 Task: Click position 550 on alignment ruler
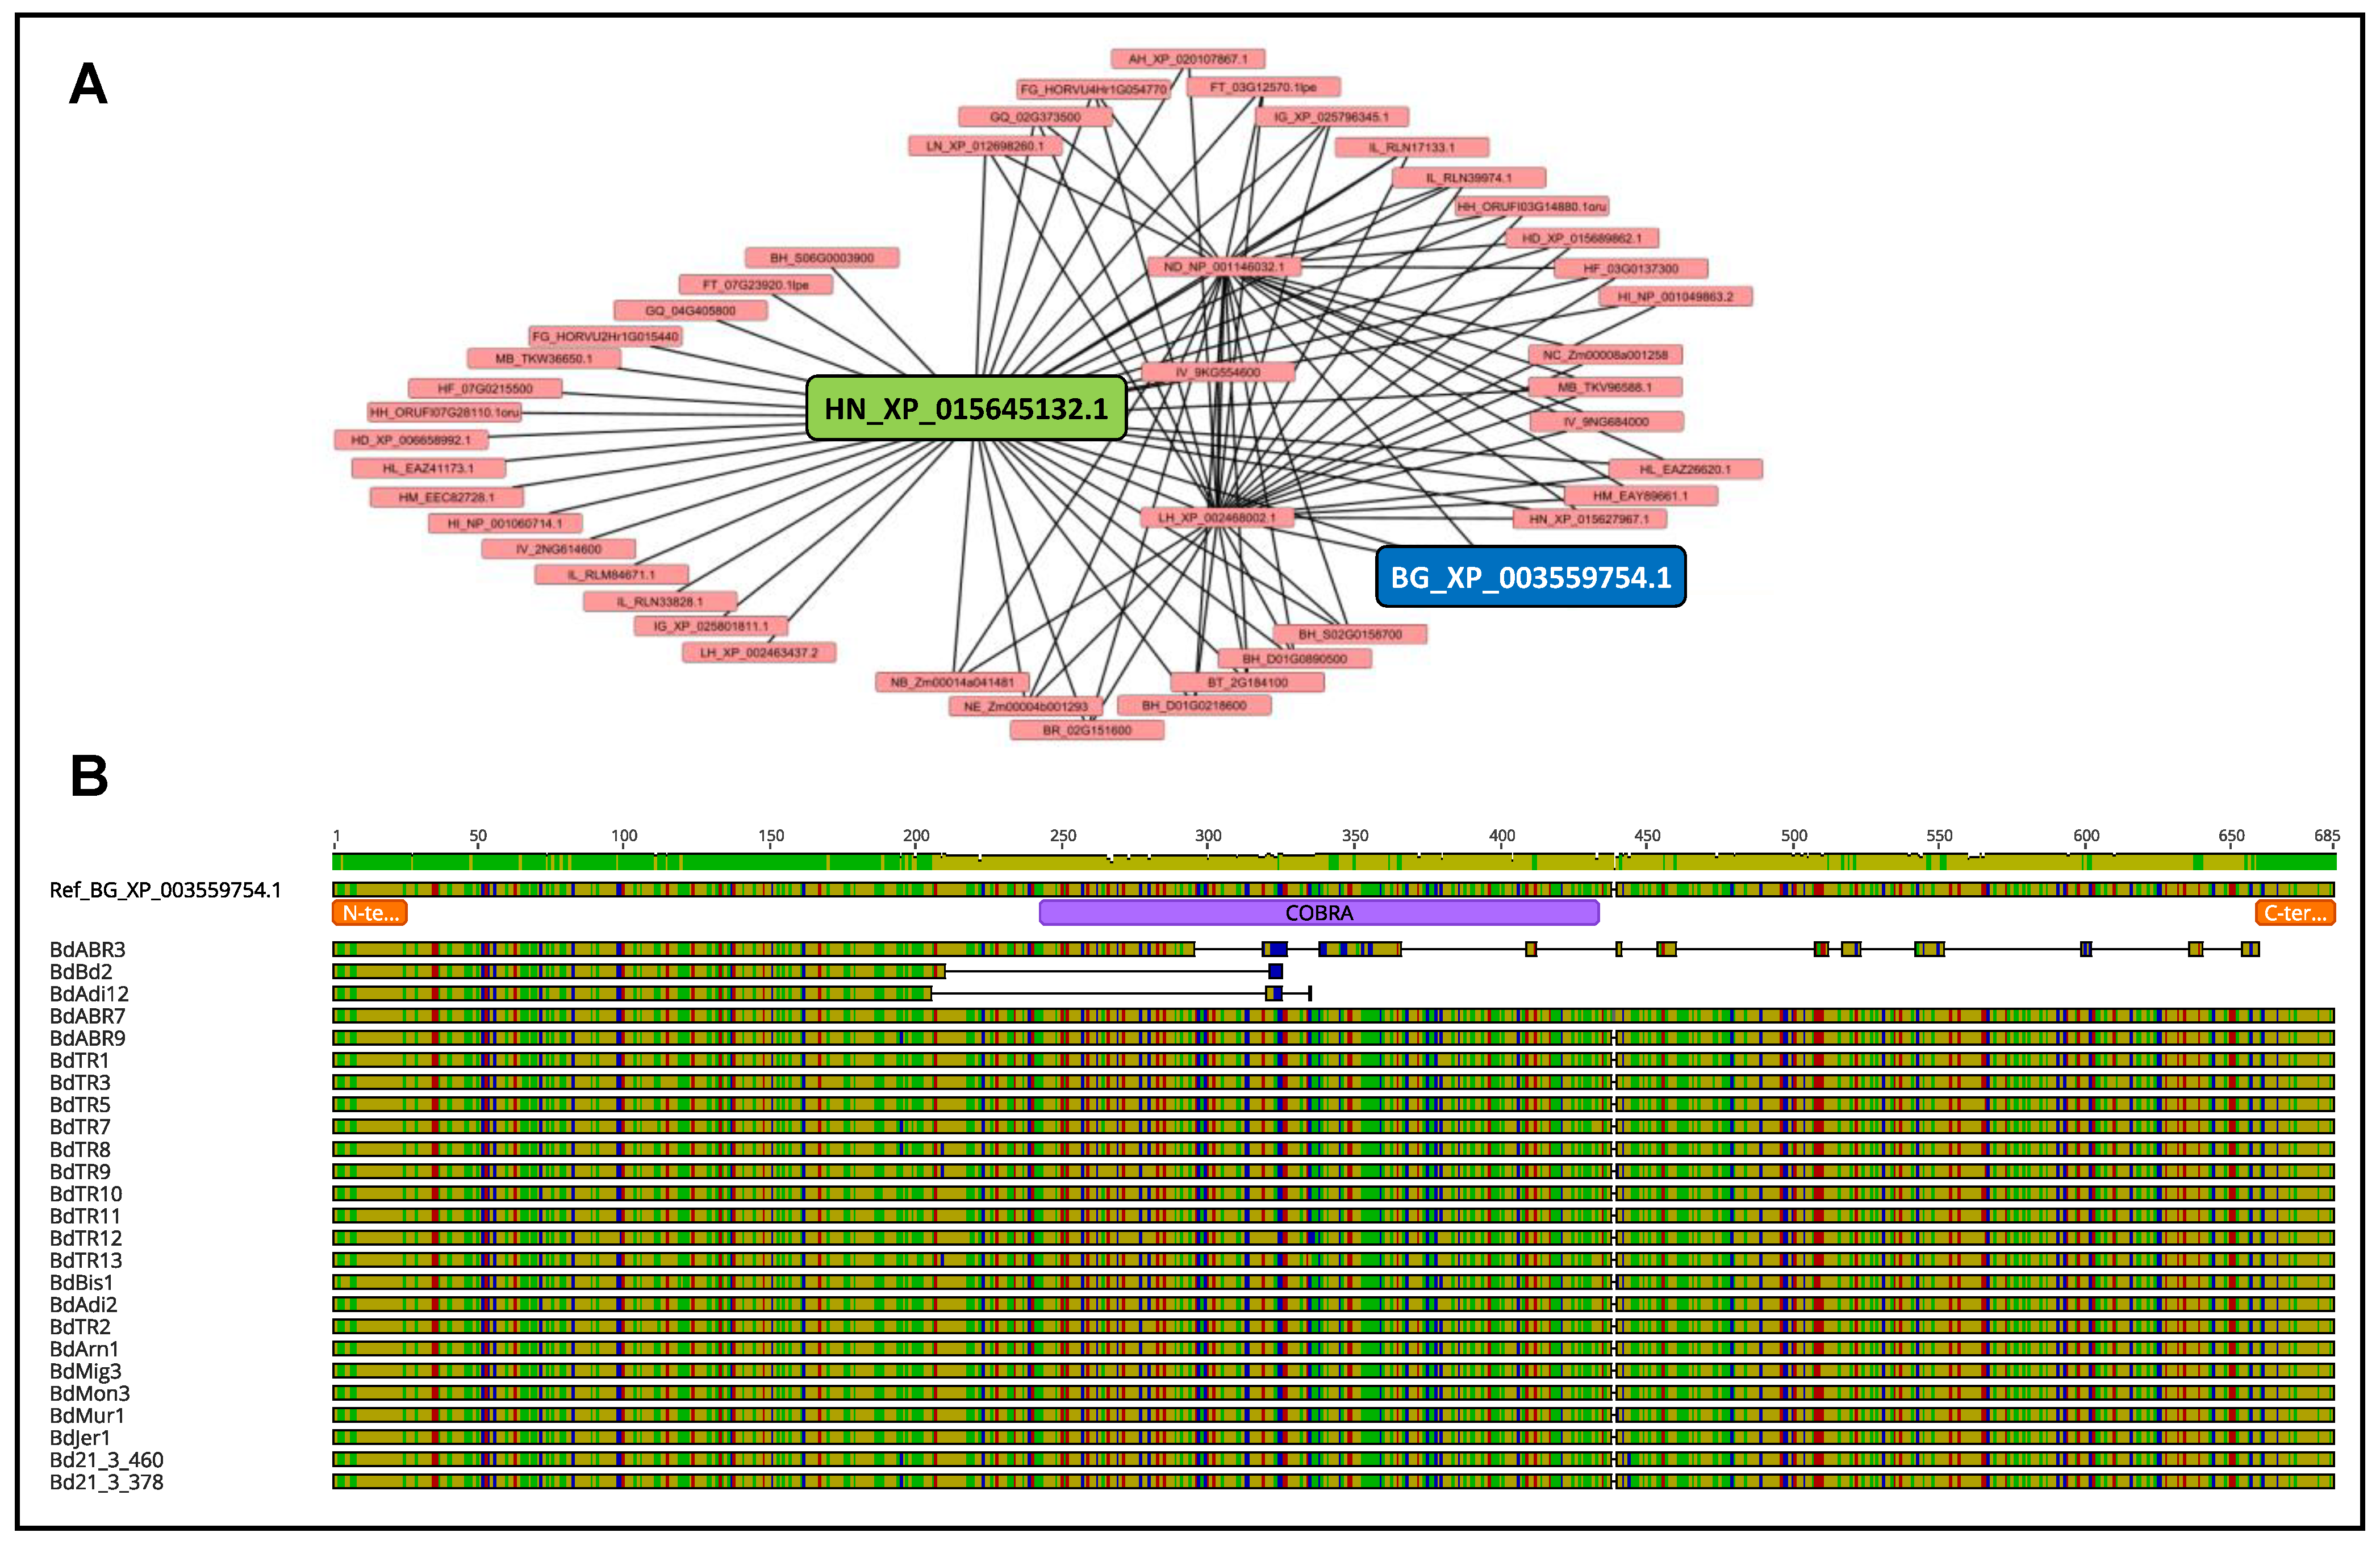tap(1939, 836)
